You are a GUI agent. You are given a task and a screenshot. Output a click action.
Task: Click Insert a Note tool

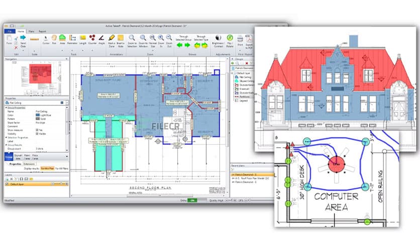point(121,41)
